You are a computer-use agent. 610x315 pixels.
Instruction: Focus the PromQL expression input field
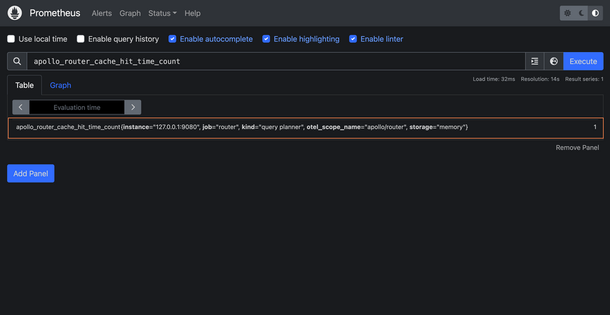point(276,62)
